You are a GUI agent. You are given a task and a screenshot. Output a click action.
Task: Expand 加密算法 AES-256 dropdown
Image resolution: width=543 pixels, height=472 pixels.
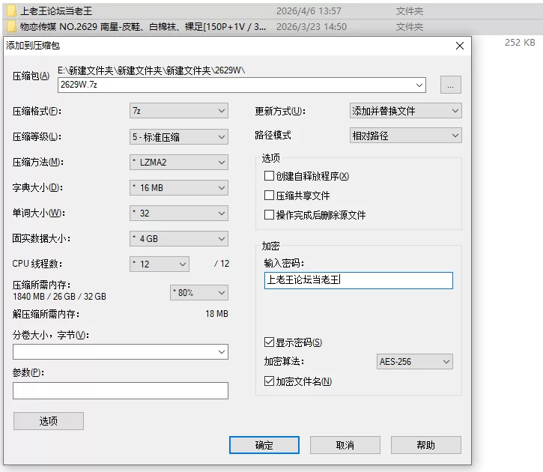pos(414,362)
